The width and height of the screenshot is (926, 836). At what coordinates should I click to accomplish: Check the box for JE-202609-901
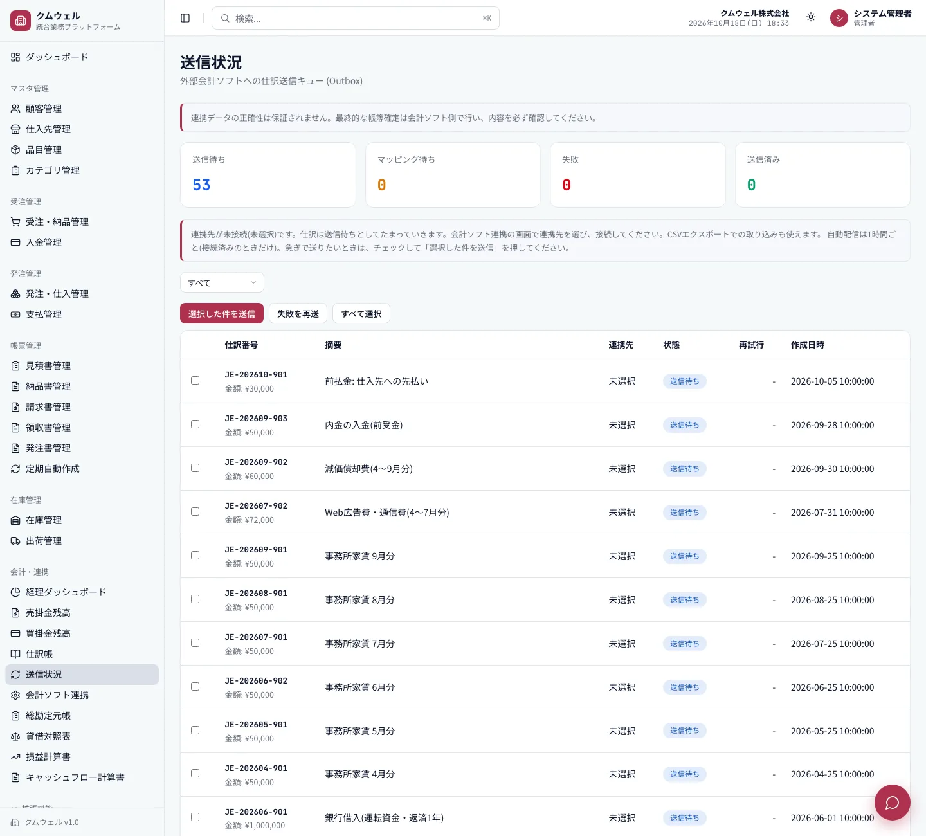(195, 556)
